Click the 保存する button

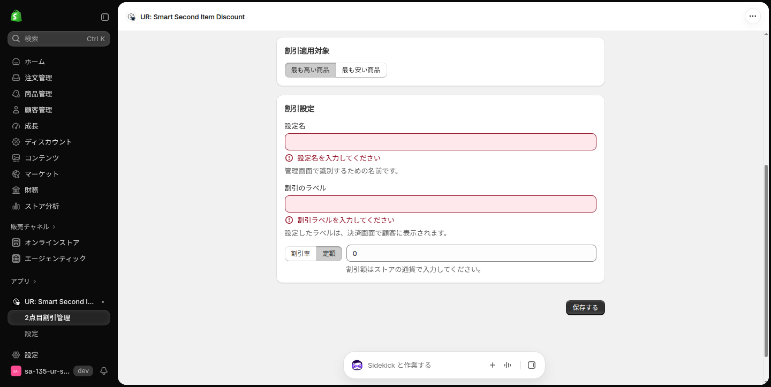point(585,308)
